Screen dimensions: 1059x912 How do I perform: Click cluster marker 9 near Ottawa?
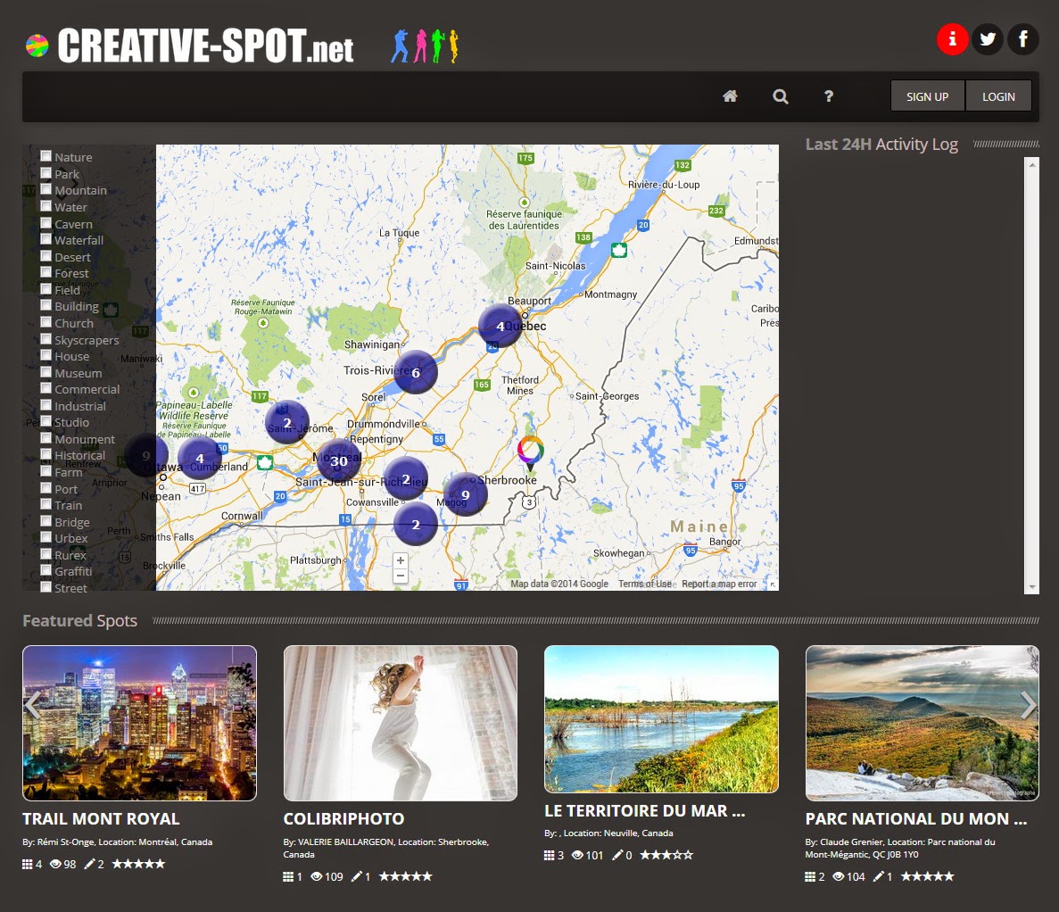point(145,455)
